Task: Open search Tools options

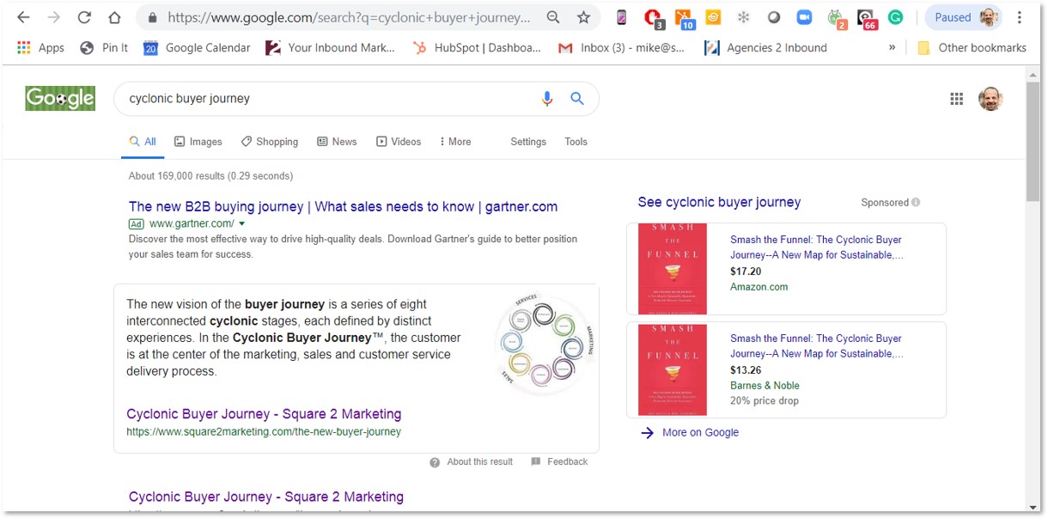Action: pos(576,142)
